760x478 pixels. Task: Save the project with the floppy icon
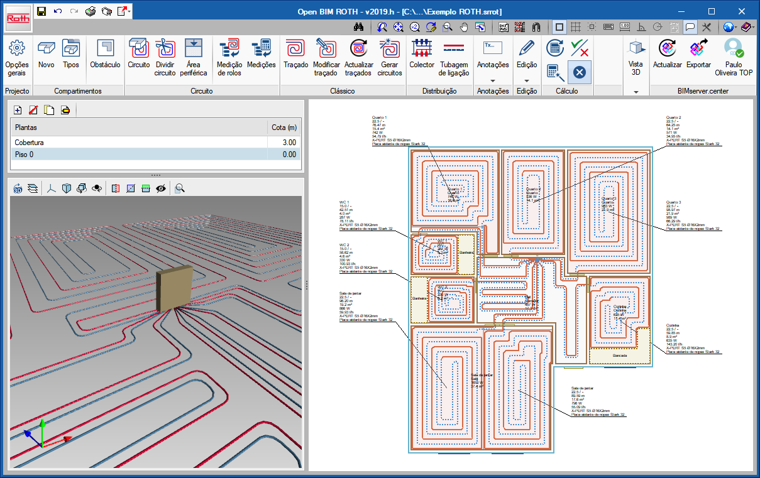pyautogui.click(x=41, y=11)
